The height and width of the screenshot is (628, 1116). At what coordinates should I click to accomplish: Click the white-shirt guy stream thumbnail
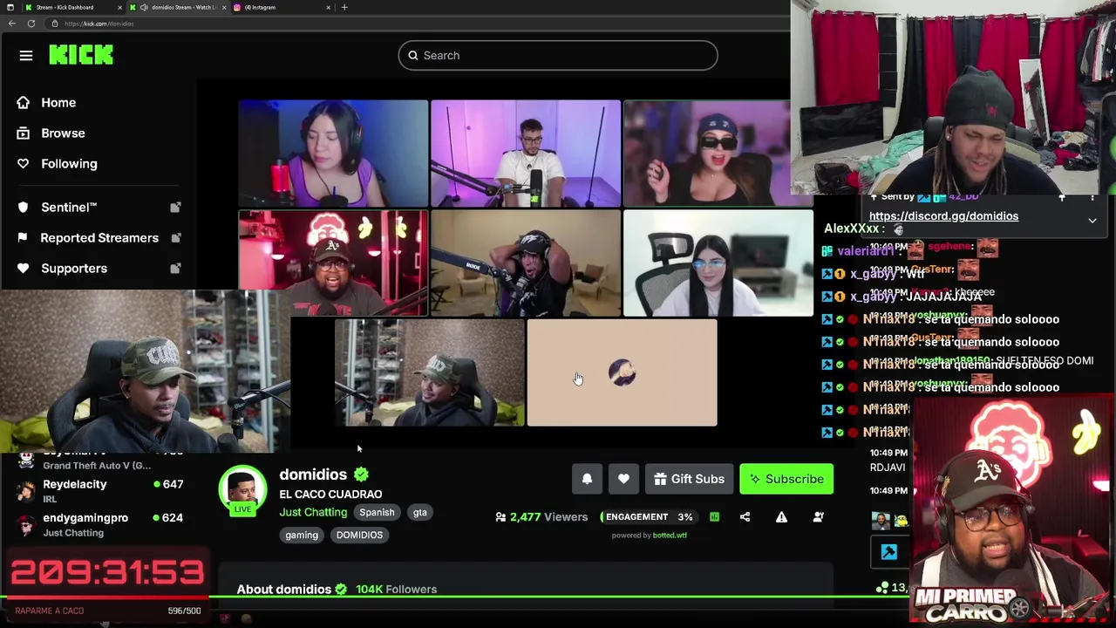click(x=526, y=153)
